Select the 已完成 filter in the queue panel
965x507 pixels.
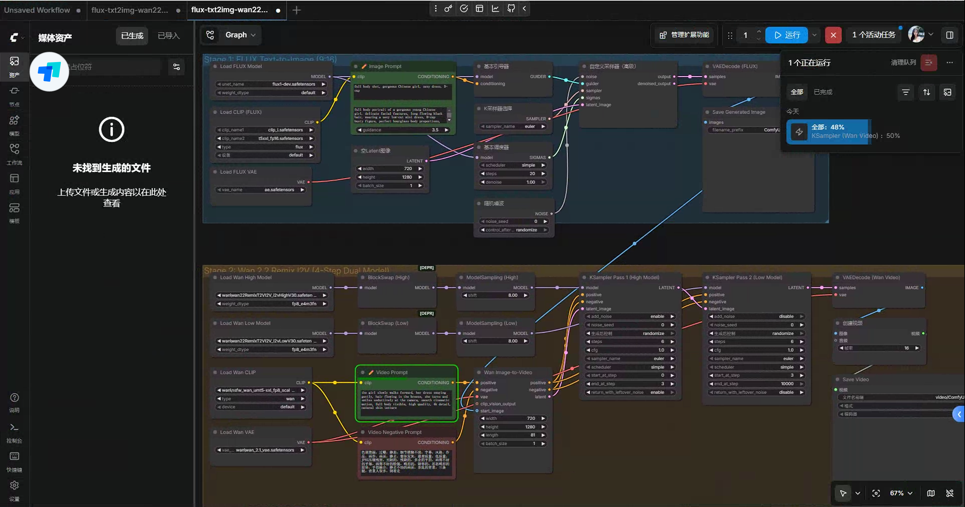click(x=823, y=92)
